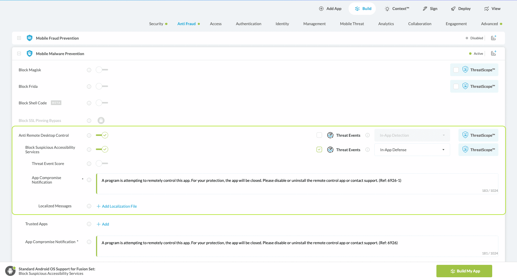This screenshot has width=517, height=280.
Task: Click notes icon in Mobile Malware Prevention header
Action: pyautogui.click(x=494, y=53)
